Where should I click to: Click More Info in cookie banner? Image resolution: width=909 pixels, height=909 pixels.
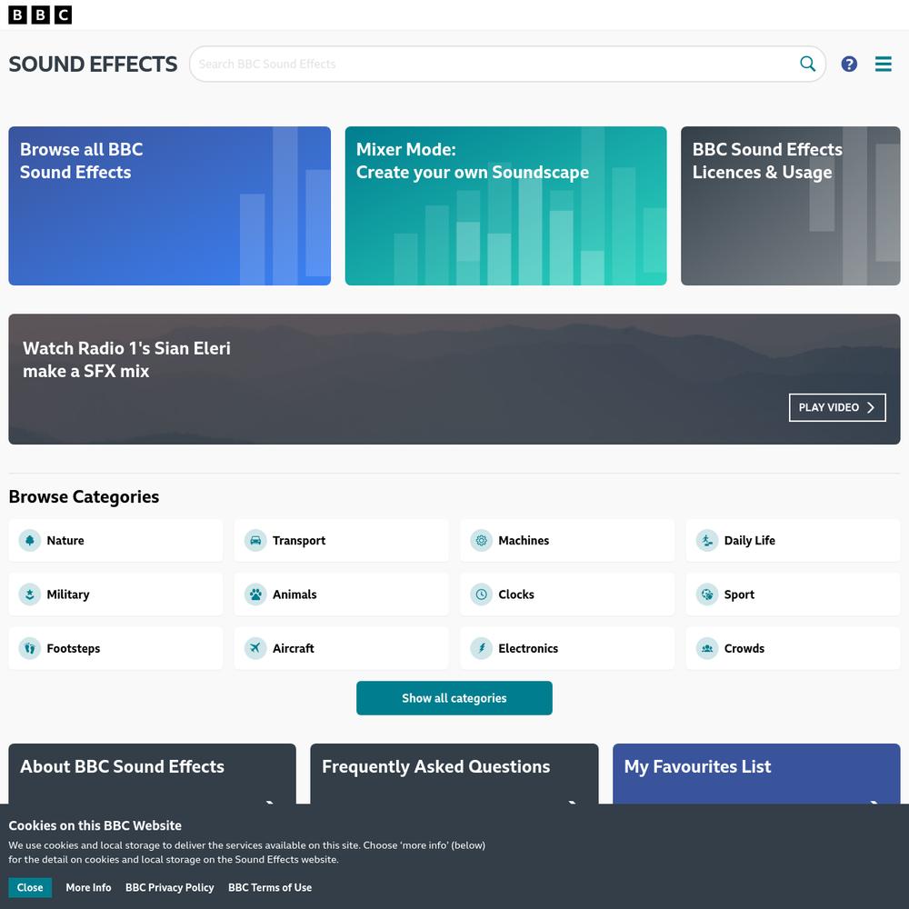(x=88, y=887)
